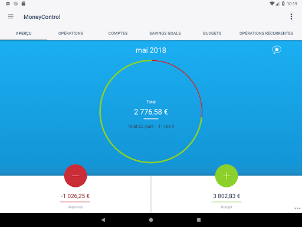This screenshot has height=227, width=302.
Task: Tap the SD card notification icon
Action: tap(23, 4)
